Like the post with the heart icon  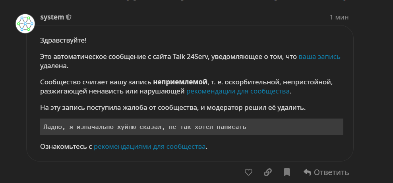click(x=248, y=172)
